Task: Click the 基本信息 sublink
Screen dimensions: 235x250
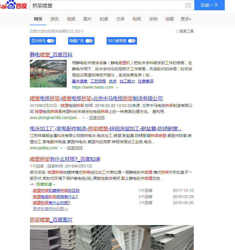Action: (x=80, y=81)
